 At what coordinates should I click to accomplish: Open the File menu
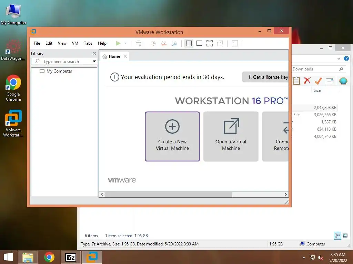point(37,43)
